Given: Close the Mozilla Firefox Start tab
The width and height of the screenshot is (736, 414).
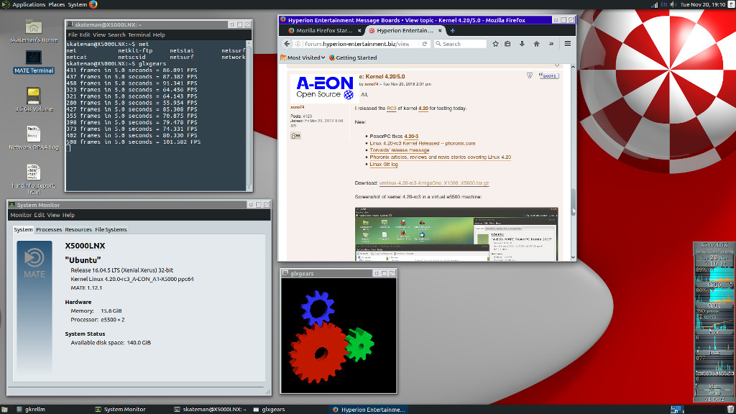Looking at the screenshot, I should [359, 30].
